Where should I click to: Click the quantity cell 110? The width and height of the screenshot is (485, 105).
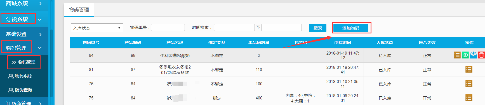click(259, 70)
